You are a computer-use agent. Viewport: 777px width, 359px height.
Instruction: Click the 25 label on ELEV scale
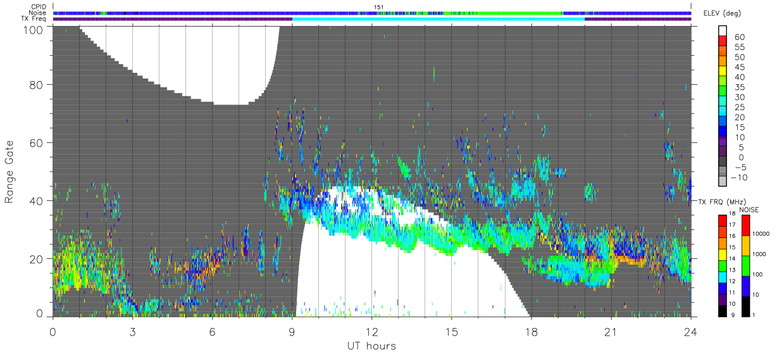pos(739,107)
